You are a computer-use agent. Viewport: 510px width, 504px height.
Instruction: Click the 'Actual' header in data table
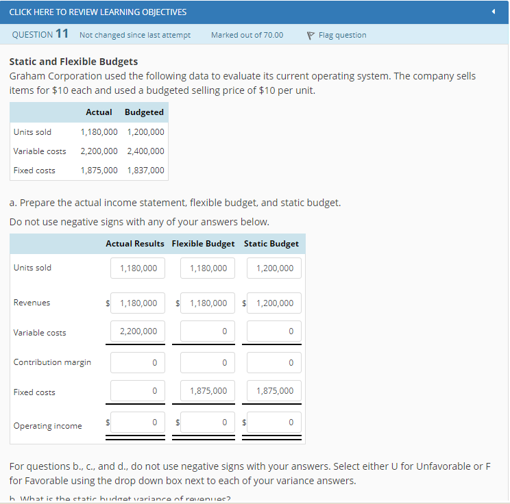(x=99, y=112)
